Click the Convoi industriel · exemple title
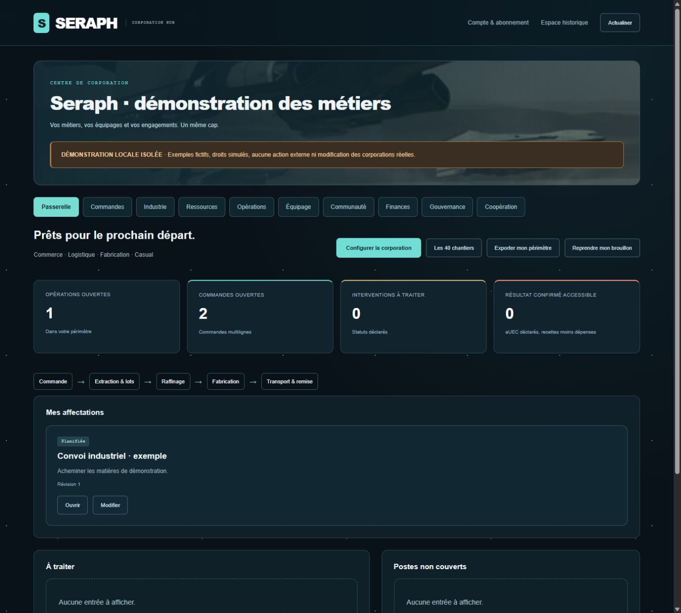Viewport: 681px width, 613px height. [112, 456]
